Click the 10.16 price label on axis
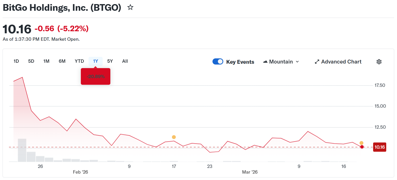The width and height of the screenshot is (397, 180). (380, 147)
